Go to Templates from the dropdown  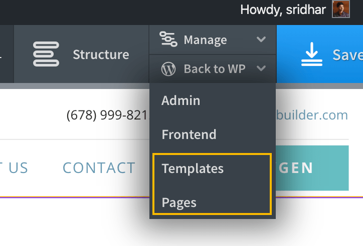coord(193,168)
